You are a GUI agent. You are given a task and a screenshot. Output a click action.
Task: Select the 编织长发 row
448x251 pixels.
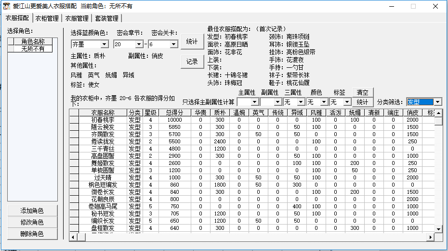click(x=252, y=221)
